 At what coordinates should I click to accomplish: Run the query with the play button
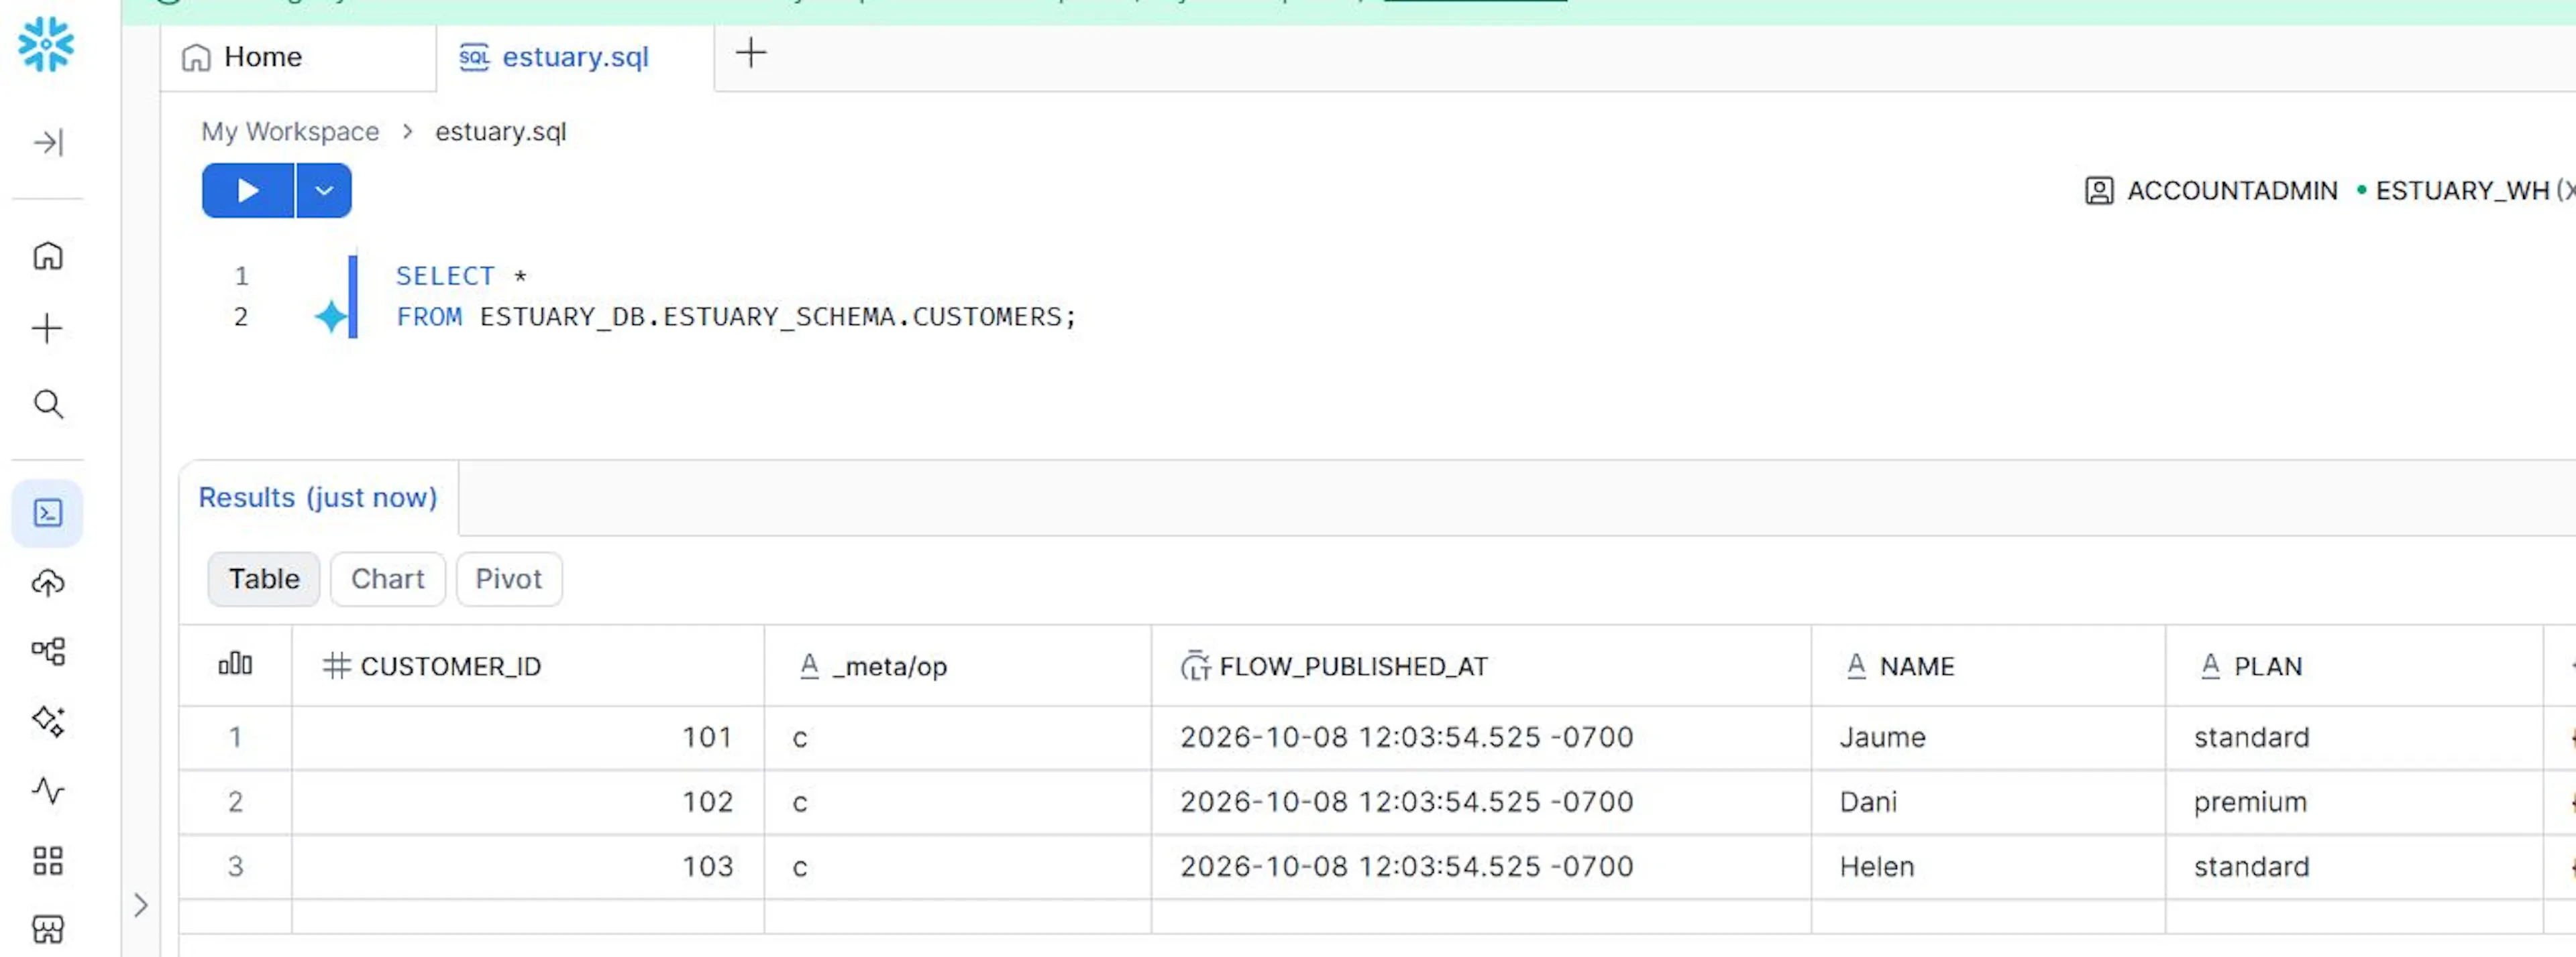point(248,191)
